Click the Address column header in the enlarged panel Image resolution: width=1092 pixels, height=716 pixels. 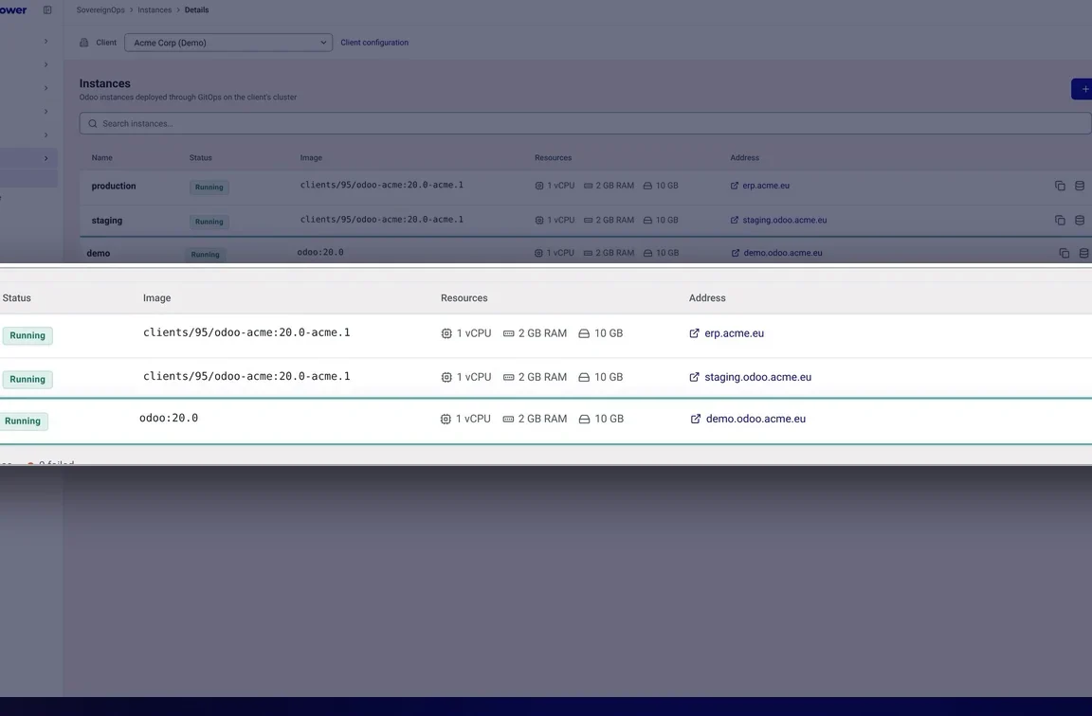coord(707,297)
